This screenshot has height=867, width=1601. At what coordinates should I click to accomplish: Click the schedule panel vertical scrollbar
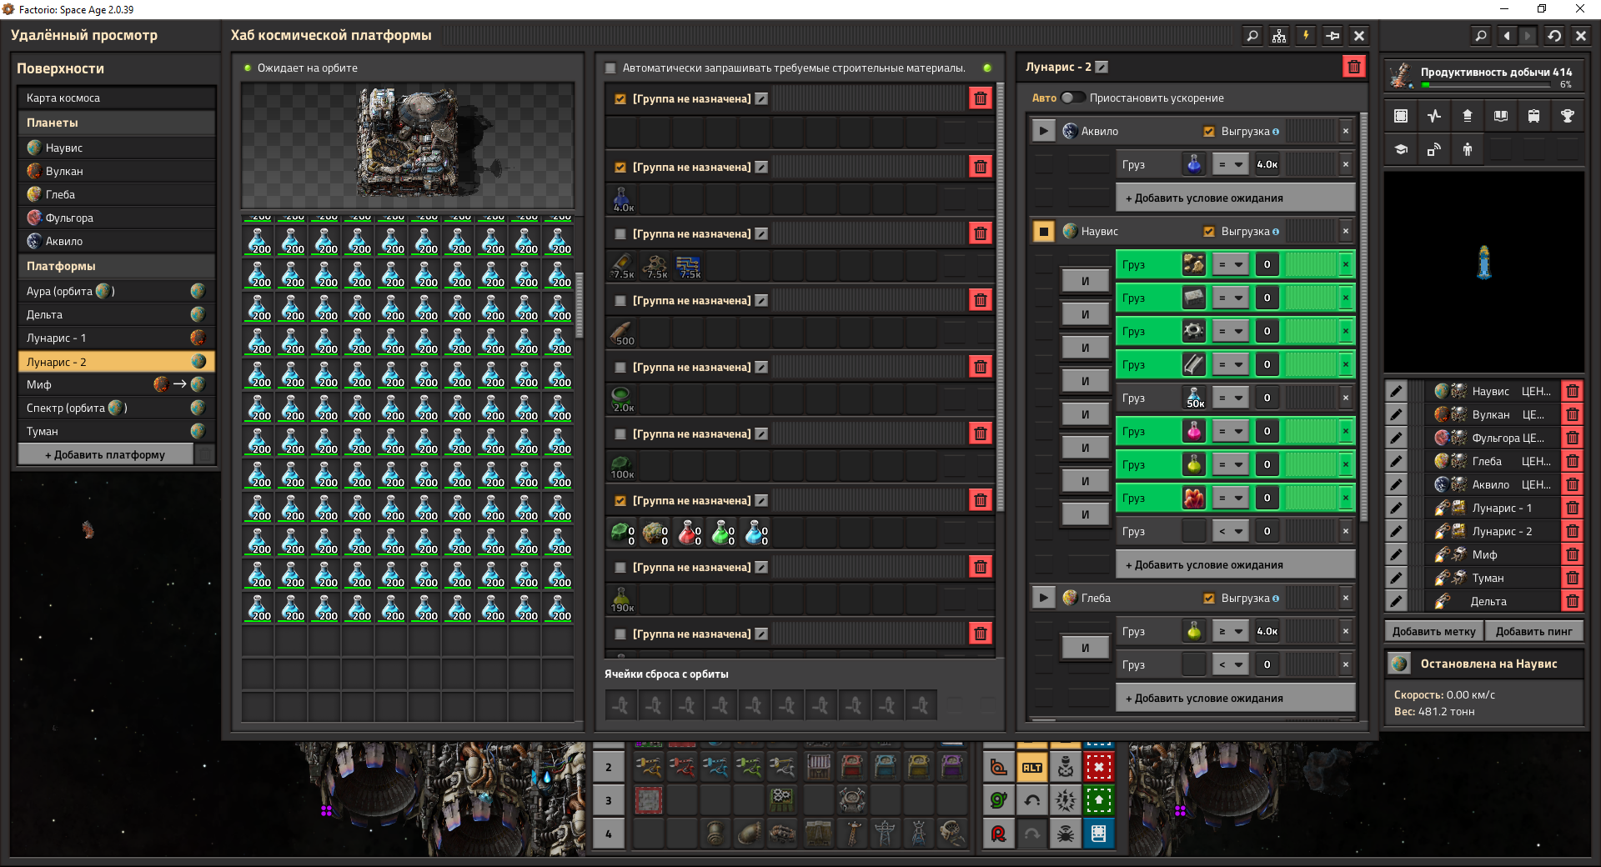[1363, 317]
